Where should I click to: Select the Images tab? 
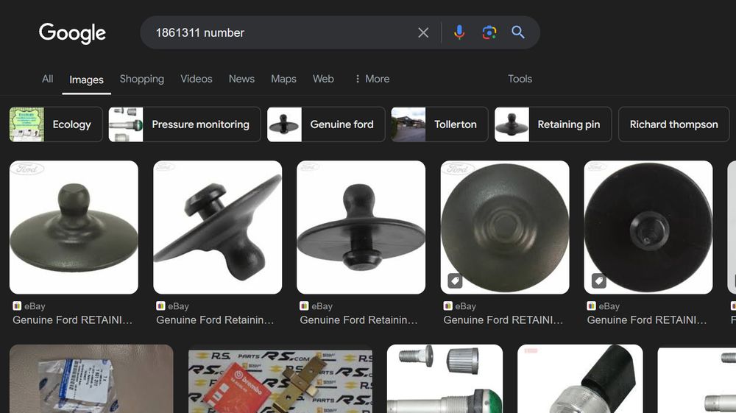[x=86, y=80]
